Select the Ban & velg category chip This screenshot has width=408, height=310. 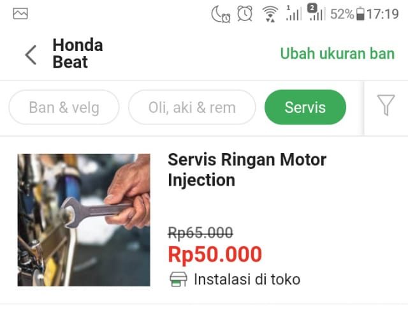(x=64, y=107)
